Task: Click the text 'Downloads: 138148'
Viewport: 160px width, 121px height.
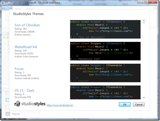Action: pyautogui.click(x=25, y=32)
